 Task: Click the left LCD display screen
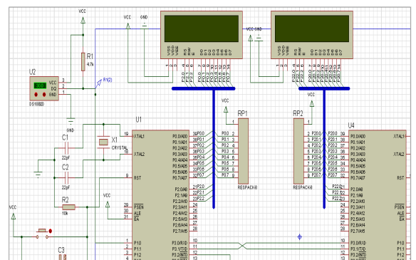pyautogui.click(x=202, y=28)
